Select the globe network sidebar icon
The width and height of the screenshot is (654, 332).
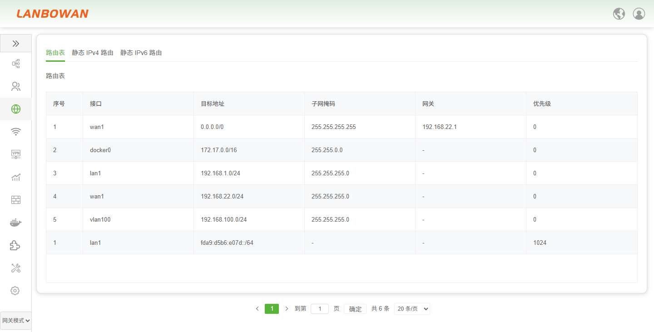click(16, 109)
